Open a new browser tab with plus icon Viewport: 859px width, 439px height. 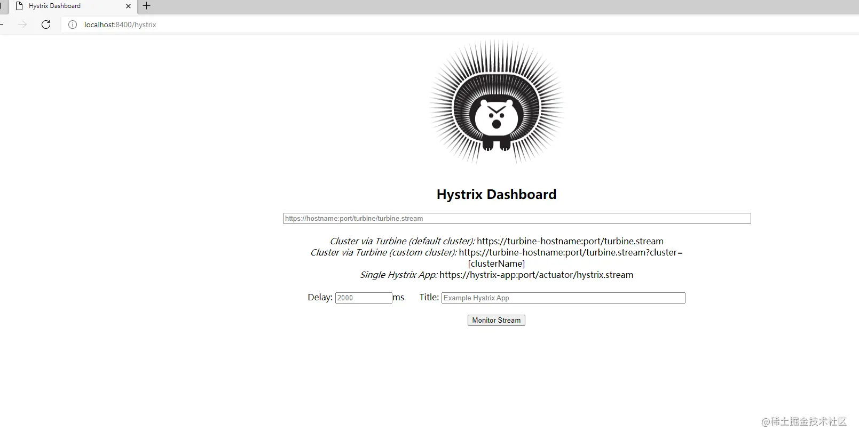click(146, 6)
